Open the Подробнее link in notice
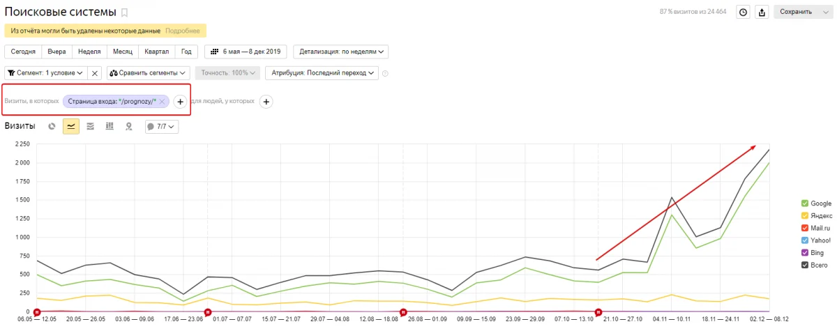Viewport: 837px width, 331px height. [183, 31]
